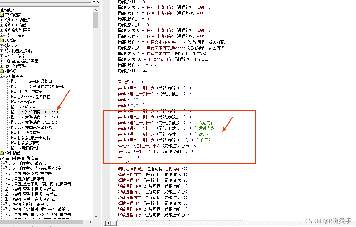Click the tree scrollbar down arrow
Screen dimensions: 356x227
[x=96, y=216]
